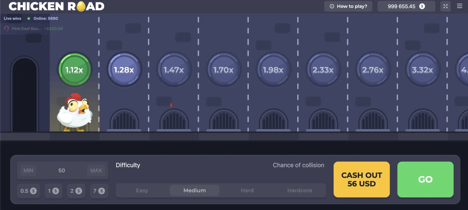Click the 999 655.45 balance display
This screenshot has width=468, height=210.
click(x=406, y=6)
